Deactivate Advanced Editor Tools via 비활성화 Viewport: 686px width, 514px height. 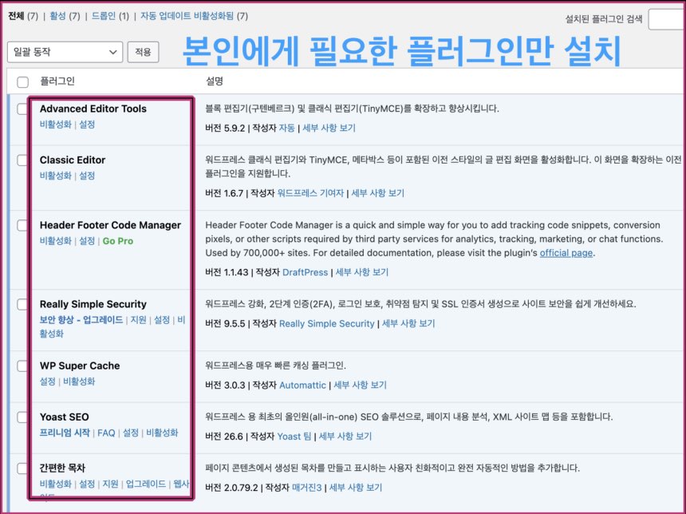(x=57, y=125)
